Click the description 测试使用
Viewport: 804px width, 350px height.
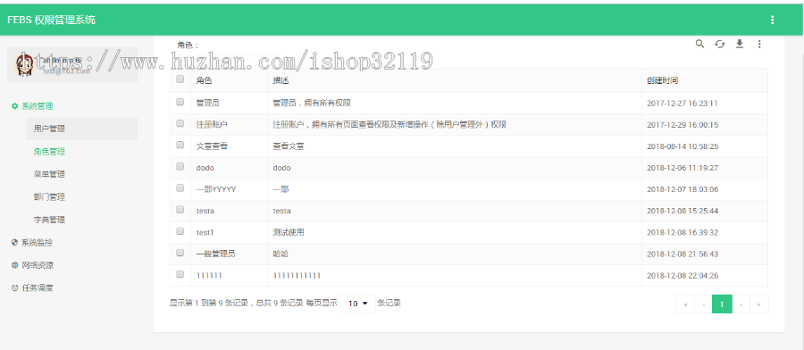point(289,232)
